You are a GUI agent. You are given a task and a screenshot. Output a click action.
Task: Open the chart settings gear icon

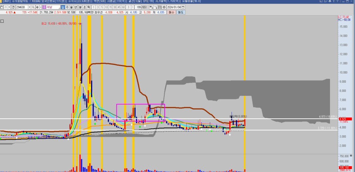coord(164,7)
